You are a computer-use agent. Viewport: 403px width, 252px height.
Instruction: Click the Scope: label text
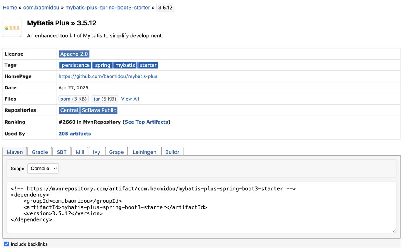[18, 169]
